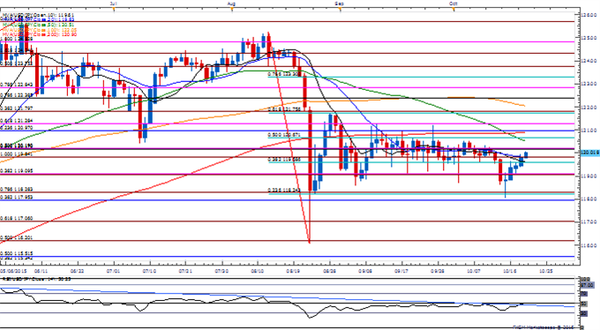Image resolution: width=600 pixels, height=330 pixels.
Task: Select Fibonacci label 0.500 115.515
Action: click(x=17, y=253)
